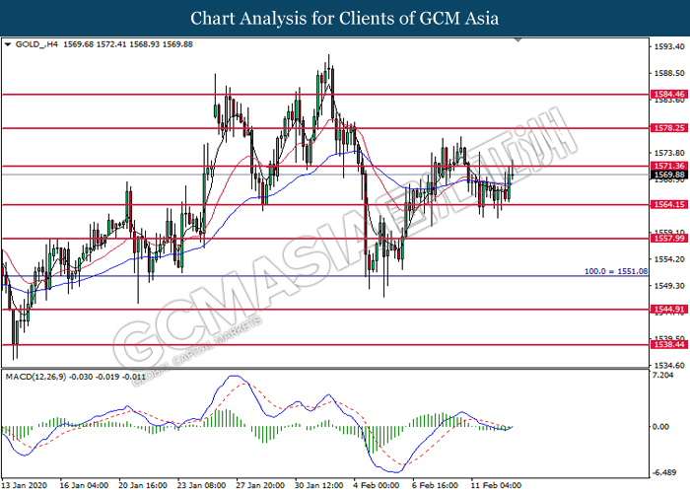690x493 pixels.
Task: Click the 16 Jan 04:00 time label
Action: click(84, 485)
